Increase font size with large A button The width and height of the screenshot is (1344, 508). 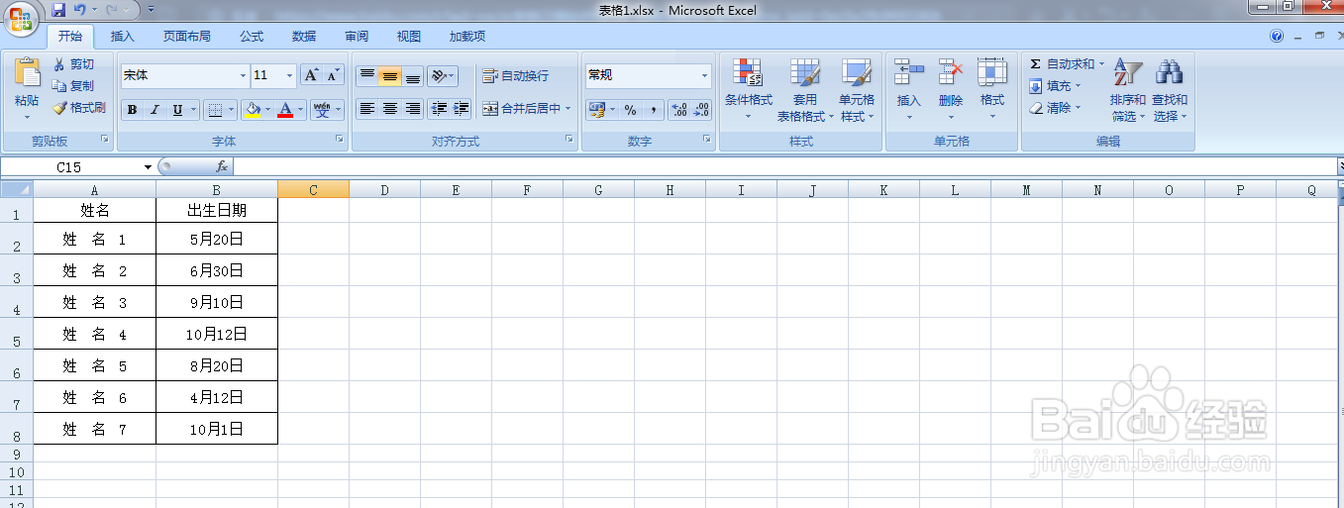[x=311, y=75]
